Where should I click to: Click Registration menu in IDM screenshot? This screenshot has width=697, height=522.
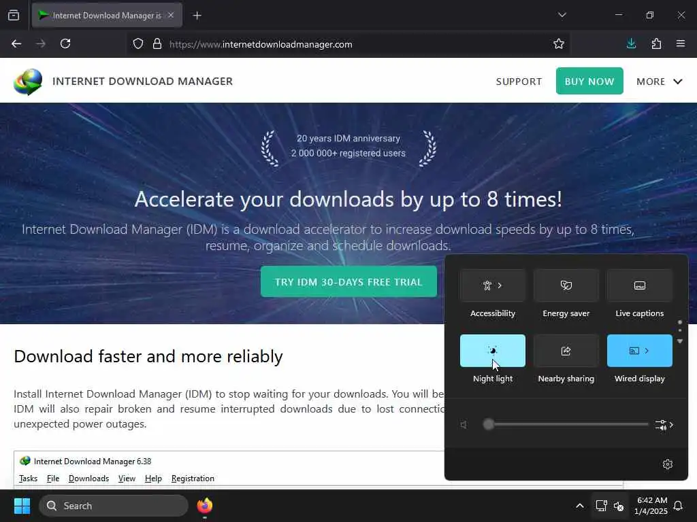[193, 478]
